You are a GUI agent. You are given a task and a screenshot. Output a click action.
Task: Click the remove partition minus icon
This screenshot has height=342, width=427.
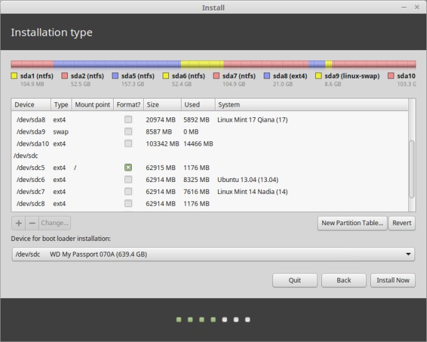[32, 223]
